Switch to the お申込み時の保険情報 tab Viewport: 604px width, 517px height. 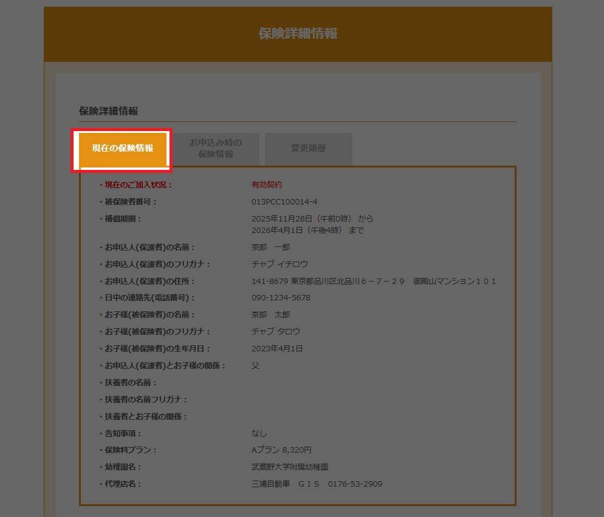pyautogui.click(x=216, y=149)
